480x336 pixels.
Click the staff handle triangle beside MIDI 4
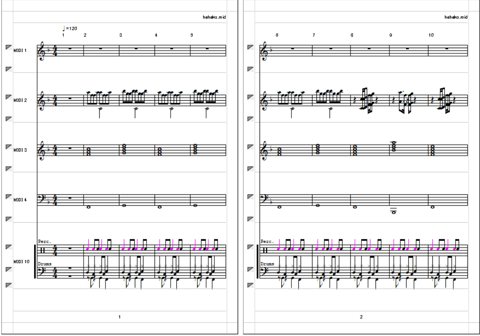[x=9, y=196]
